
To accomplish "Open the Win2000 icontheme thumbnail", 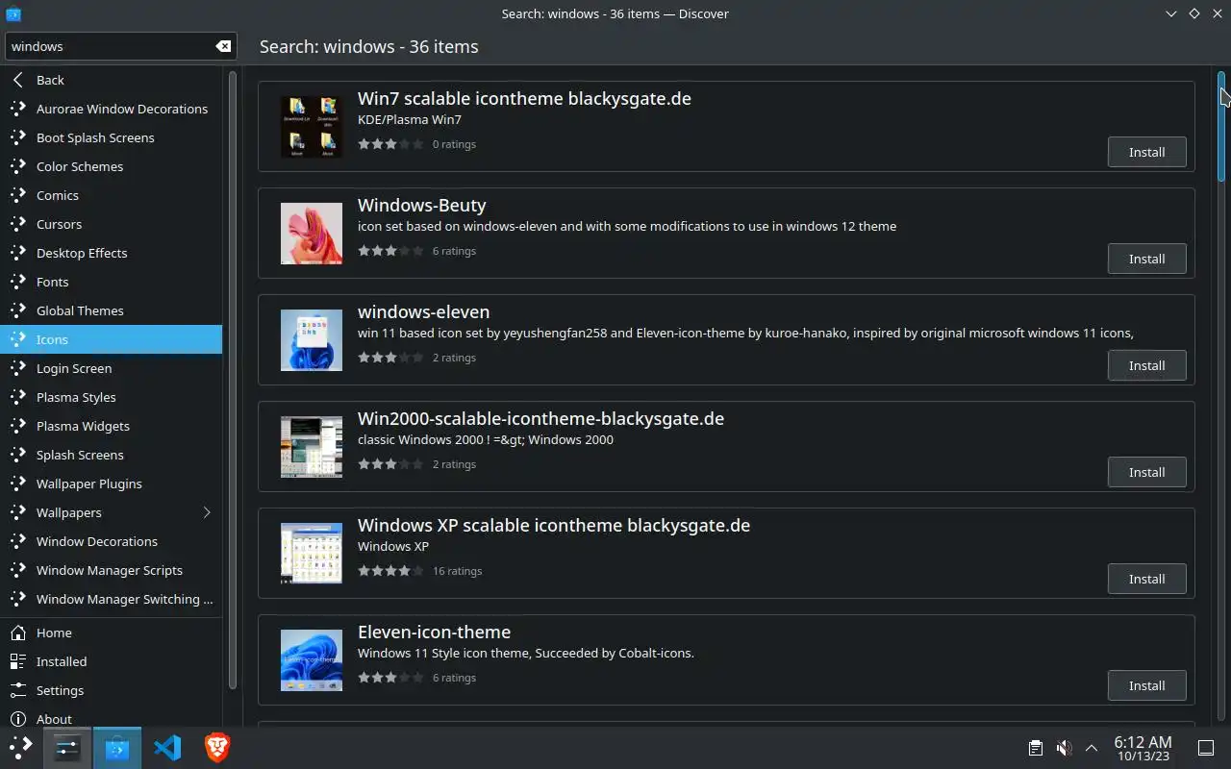I will [312, 447].
